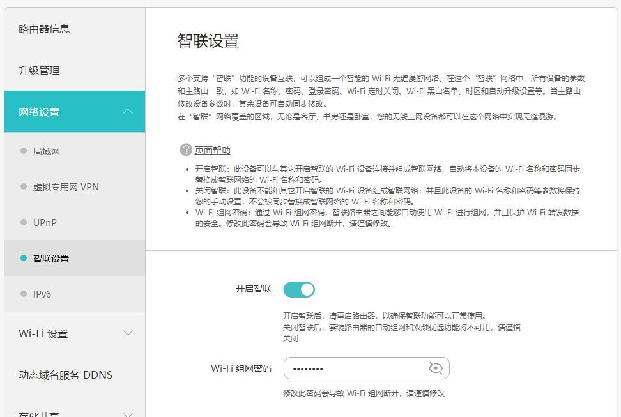The height and width of the screenshot is (417, 621).
Task: Click the bullet icon next to IPv6
Action: tap(23, 294)
